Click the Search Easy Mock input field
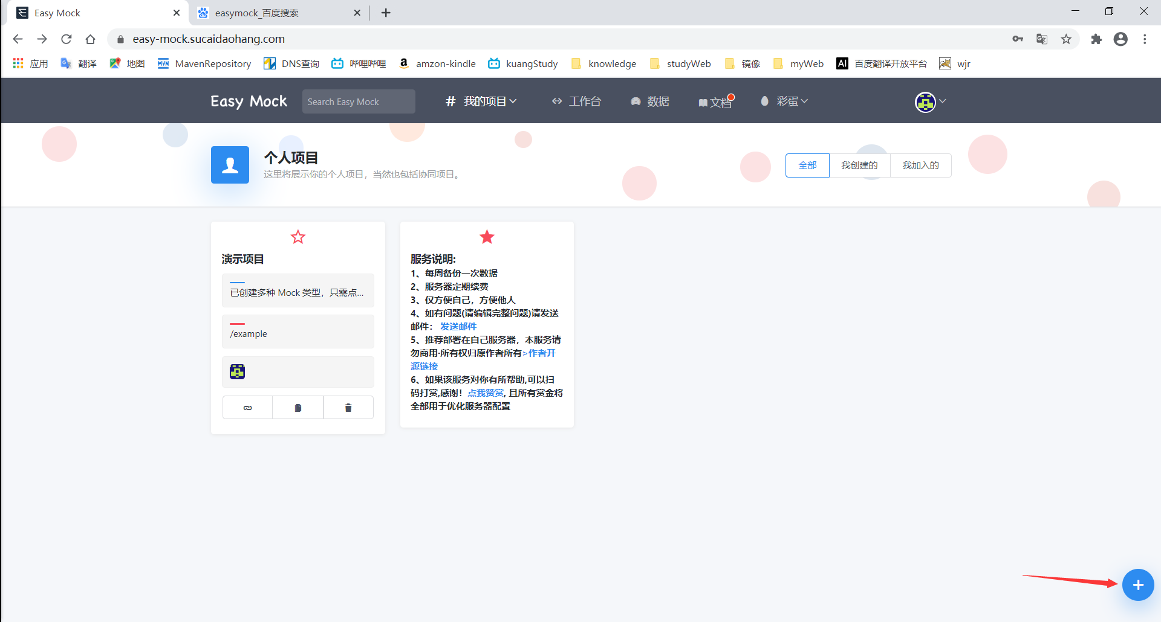The width and height of the screenshot is (1161, 622). pyautogui.click(x=358, y=101)
